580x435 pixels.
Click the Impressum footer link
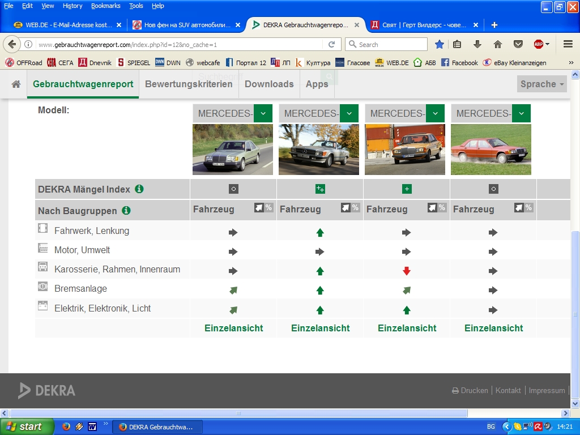coord(547,390)
